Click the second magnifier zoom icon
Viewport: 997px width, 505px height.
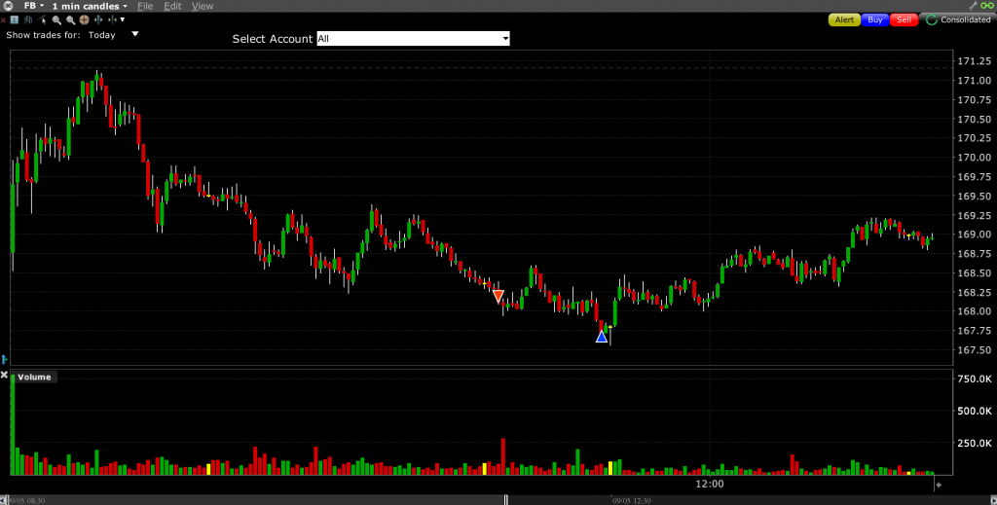[70, 20]
